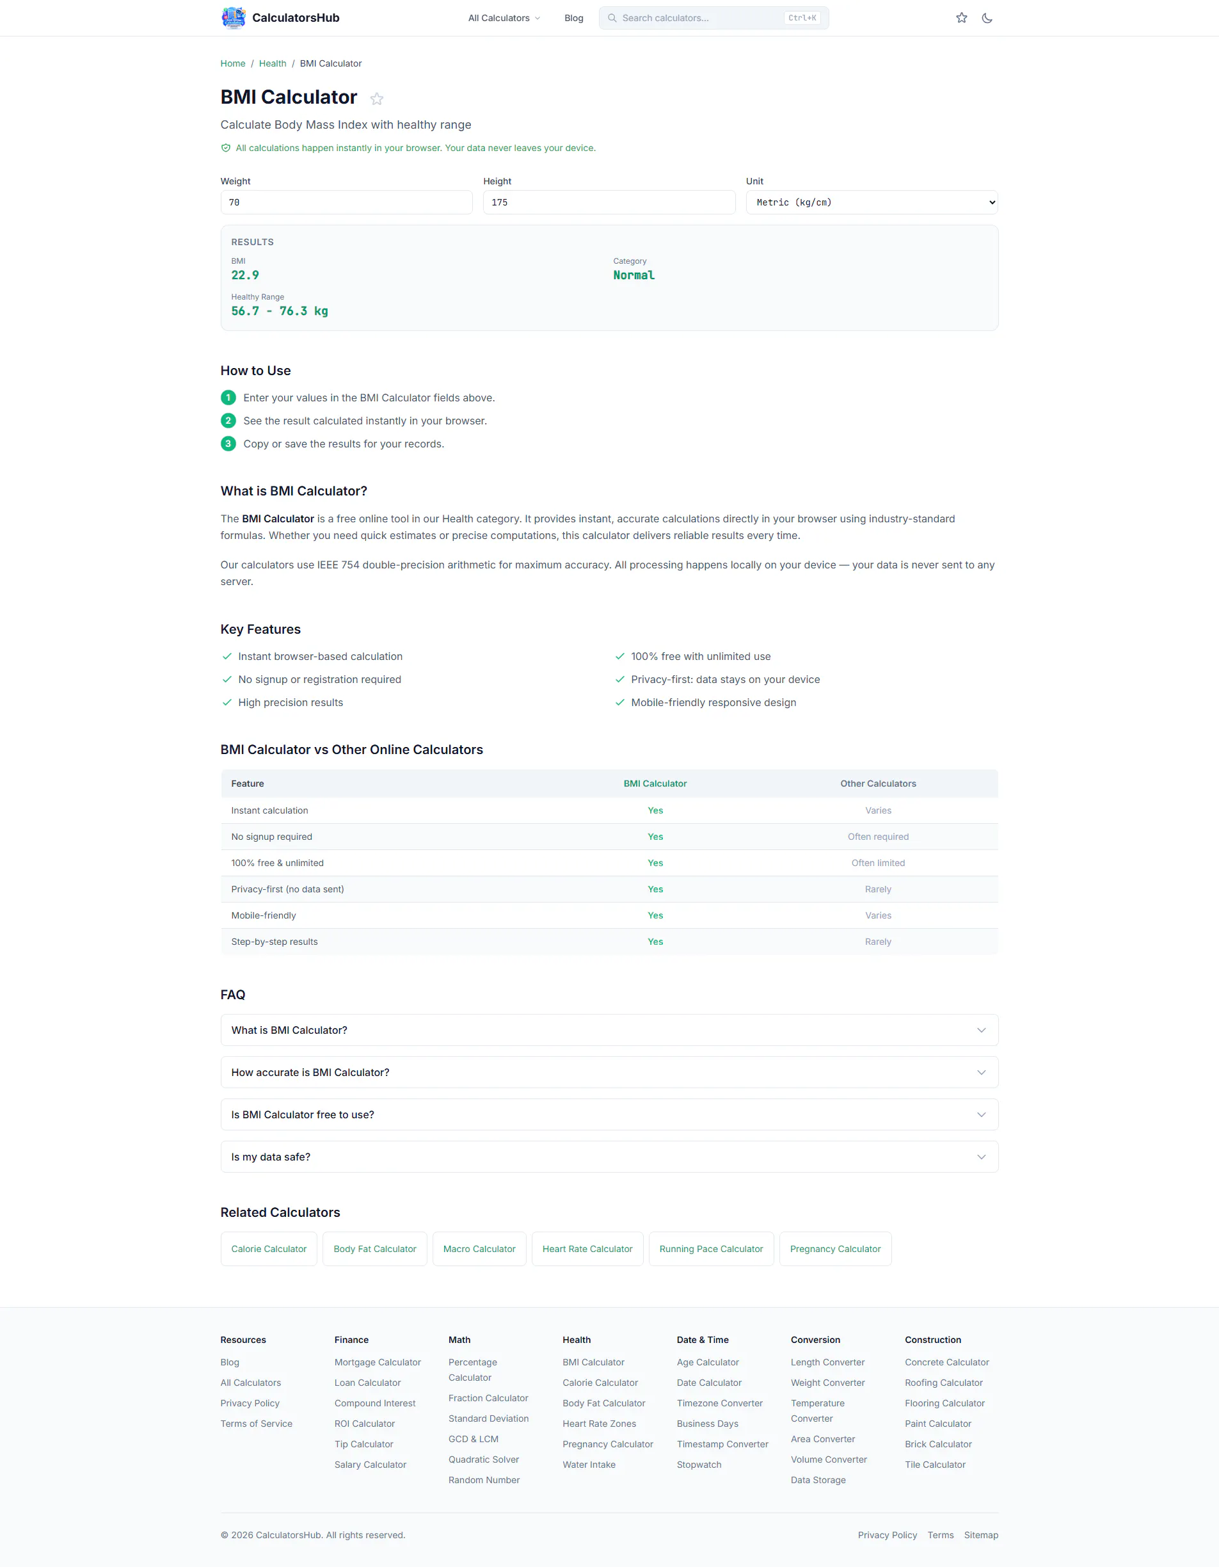
Task: Open the Sitemap link in the bottom bar
Action: click(982, 1536)
